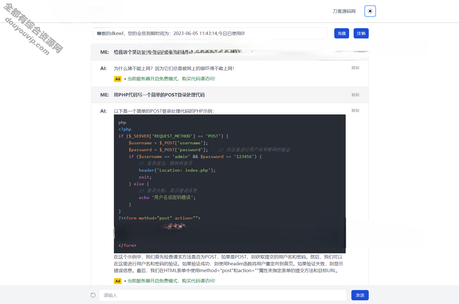This screenshot has width=459, height=304.
Task: Click the closing </form> tag line
Action: pyautogui.click(x=127, y=245)
